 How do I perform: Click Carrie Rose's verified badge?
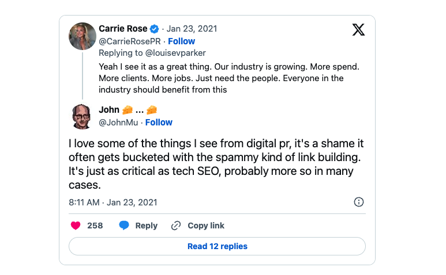[x=155, y=29]
